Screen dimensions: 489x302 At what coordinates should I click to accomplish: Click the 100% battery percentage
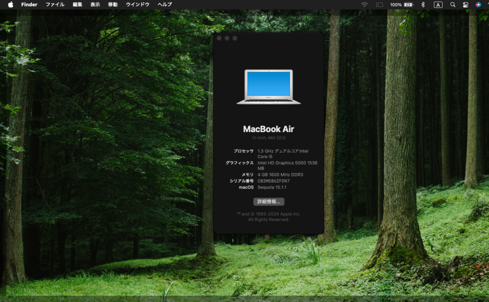[x=396, y=5]
